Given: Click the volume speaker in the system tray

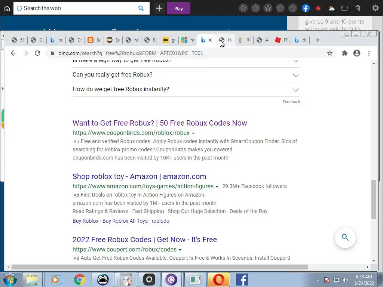Looking at the screenshot, I should (x=345, y=280).
